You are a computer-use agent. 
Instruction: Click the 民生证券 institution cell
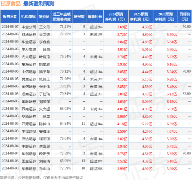(29, 79)
